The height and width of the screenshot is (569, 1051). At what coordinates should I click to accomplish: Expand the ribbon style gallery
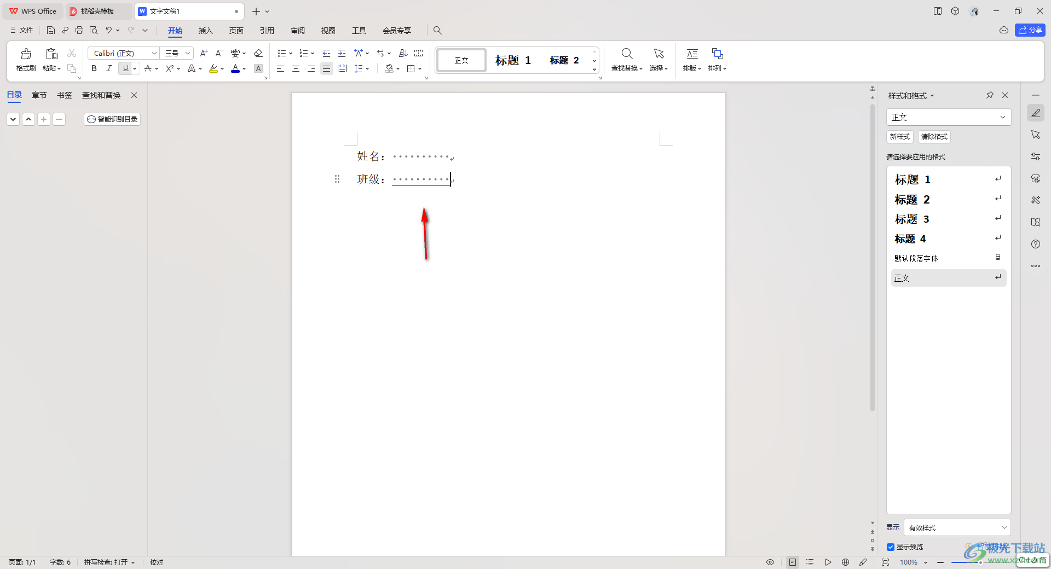point(594,69)
